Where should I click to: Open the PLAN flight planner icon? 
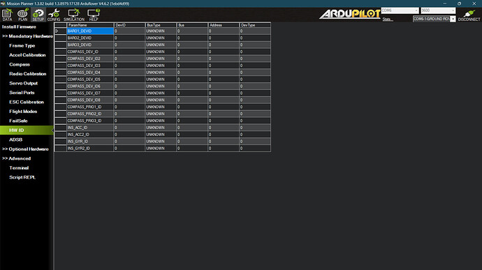pyautogui.click(x=23, y=15)
